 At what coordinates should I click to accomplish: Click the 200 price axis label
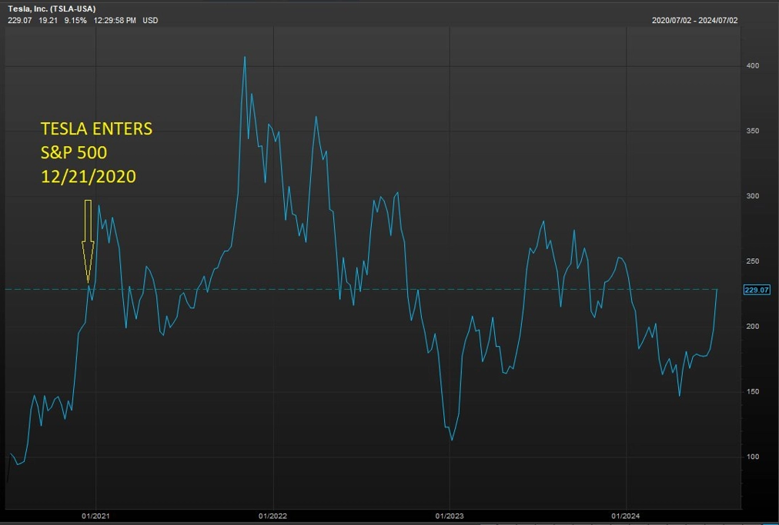[x=753, y=327]
